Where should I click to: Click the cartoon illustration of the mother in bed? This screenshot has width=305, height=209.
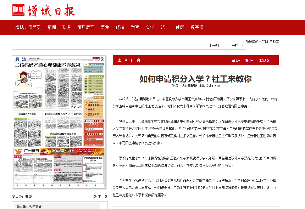click(29, 79)
